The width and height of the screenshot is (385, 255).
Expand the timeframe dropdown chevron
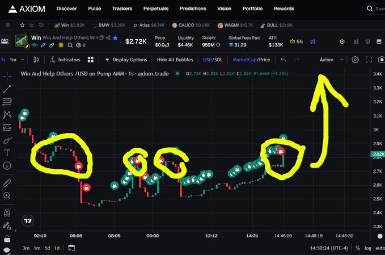[23, 60]
